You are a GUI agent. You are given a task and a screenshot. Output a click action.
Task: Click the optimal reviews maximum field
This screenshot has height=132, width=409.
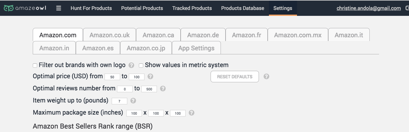tap(149, 89)
